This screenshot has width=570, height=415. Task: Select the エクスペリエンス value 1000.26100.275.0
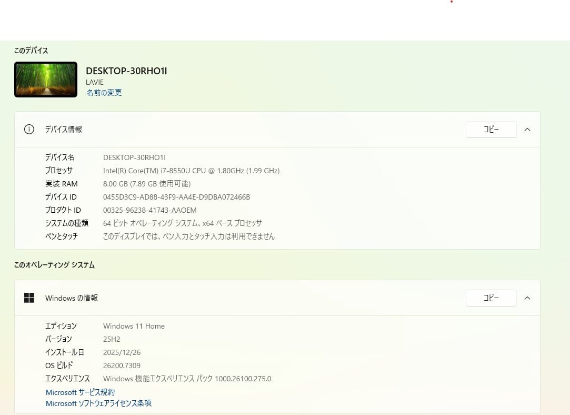tap(187, 379)
